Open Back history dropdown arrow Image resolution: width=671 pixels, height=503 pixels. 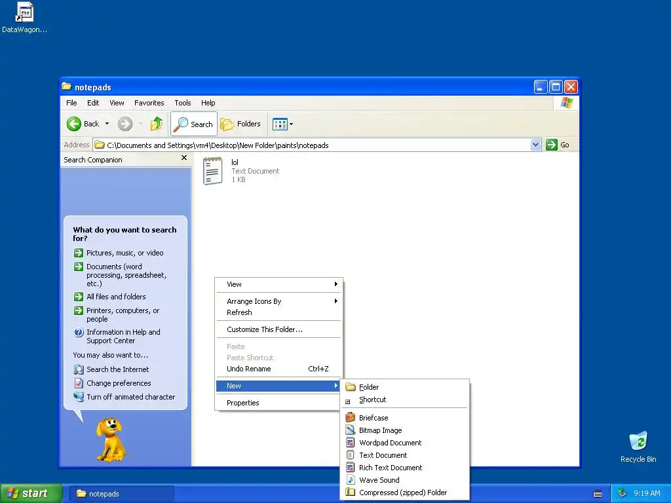tap(107, 124)
